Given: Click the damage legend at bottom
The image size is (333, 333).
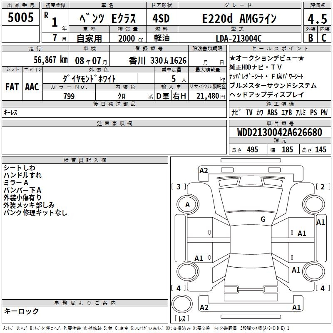Looking at the screenshot, I should click(147, 328).
